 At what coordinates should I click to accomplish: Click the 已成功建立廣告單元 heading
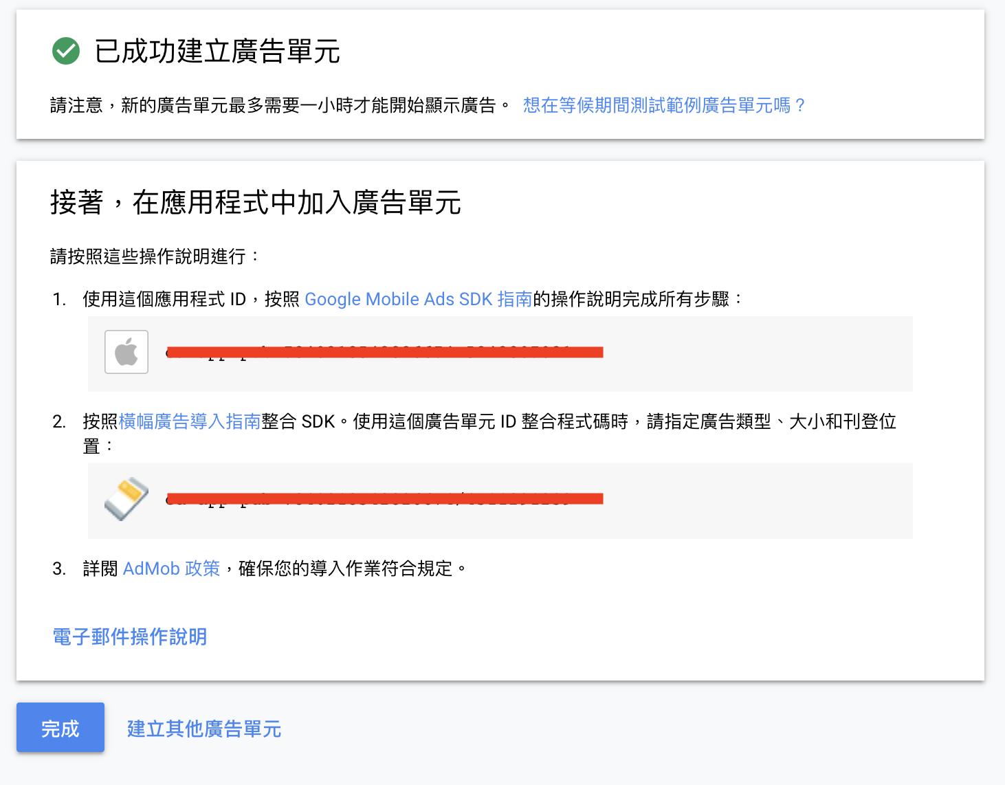point(217,52)
